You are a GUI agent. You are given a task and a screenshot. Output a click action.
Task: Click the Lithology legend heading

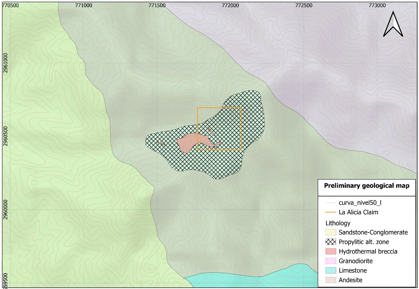coord(338,223)
